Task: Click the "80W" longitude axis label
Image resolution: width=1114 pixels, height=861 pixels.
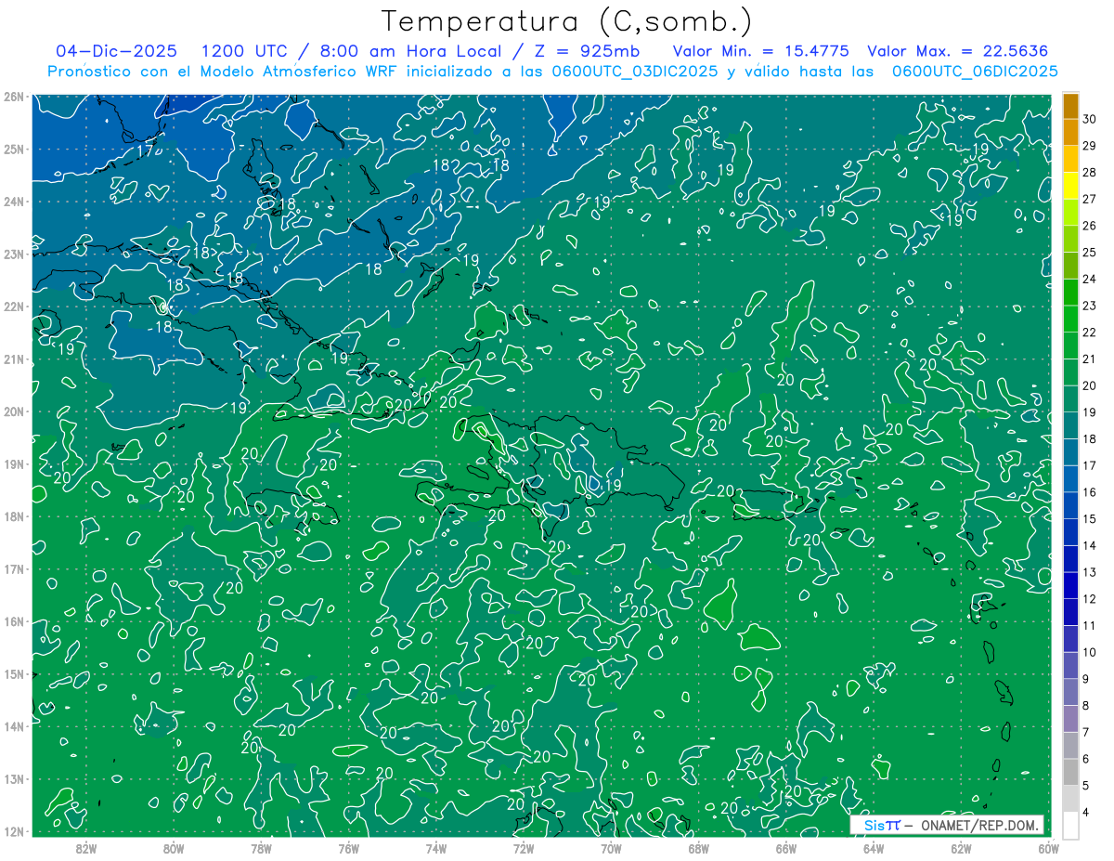Action: coord(174,848)
